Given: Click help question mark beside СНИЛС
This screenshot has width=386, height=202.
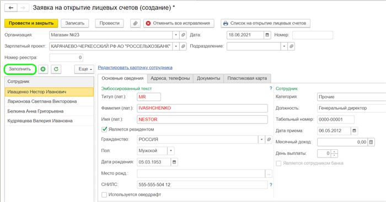Looking at the screenshot, I should coord(271,184).
